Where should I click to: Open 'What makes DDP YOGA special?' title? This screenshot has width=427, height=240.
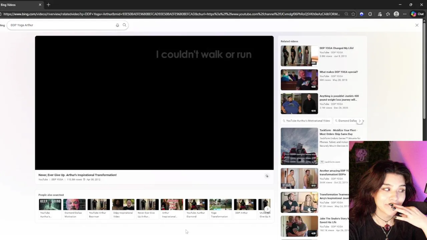click(x=339, y=72)
